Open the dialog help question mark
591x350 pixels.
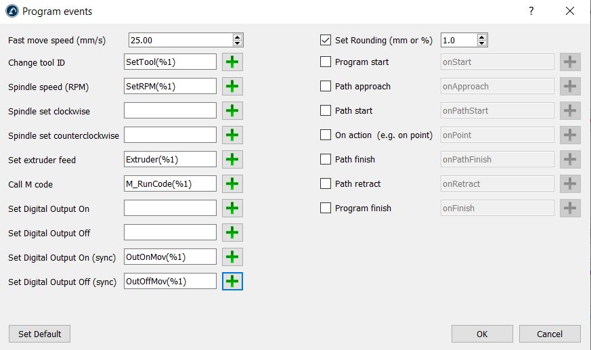tap(531, 11)
